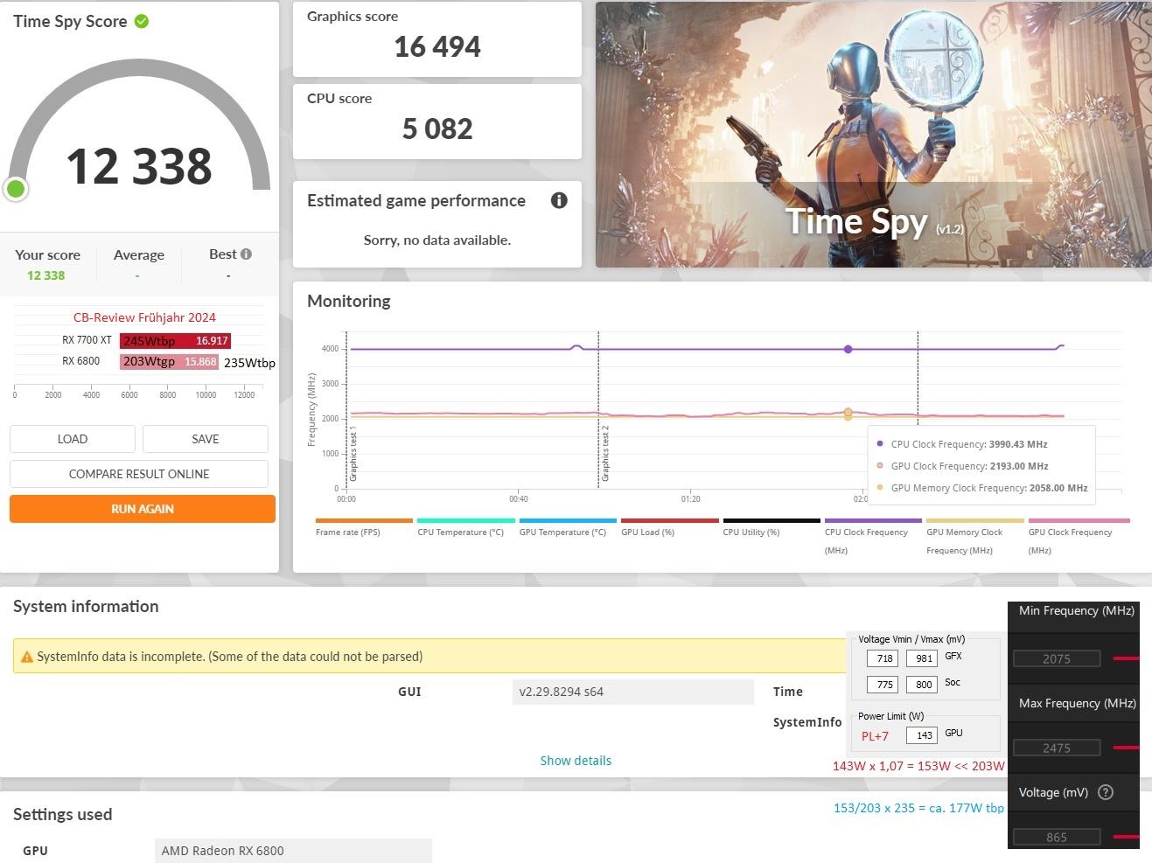Viewport: 1152px width, 863px height.
Task: Toggle CPU Temperature (°C) chart legend
Action: [x=465, y=527]
